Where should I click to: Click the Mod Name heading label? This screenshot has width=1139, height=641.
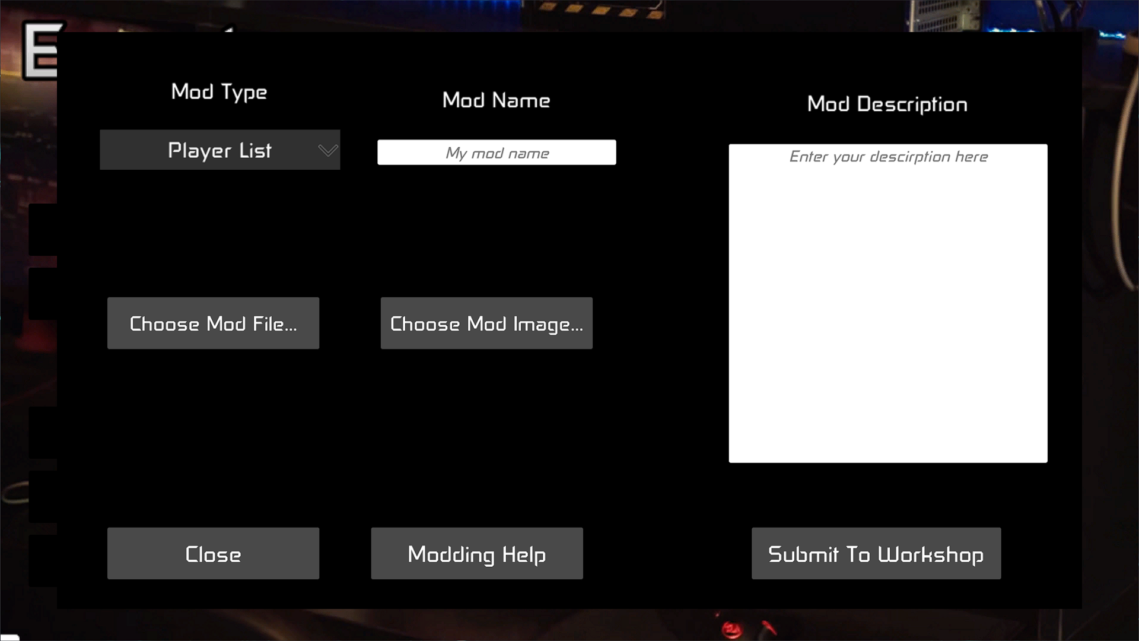click(496, 100)
